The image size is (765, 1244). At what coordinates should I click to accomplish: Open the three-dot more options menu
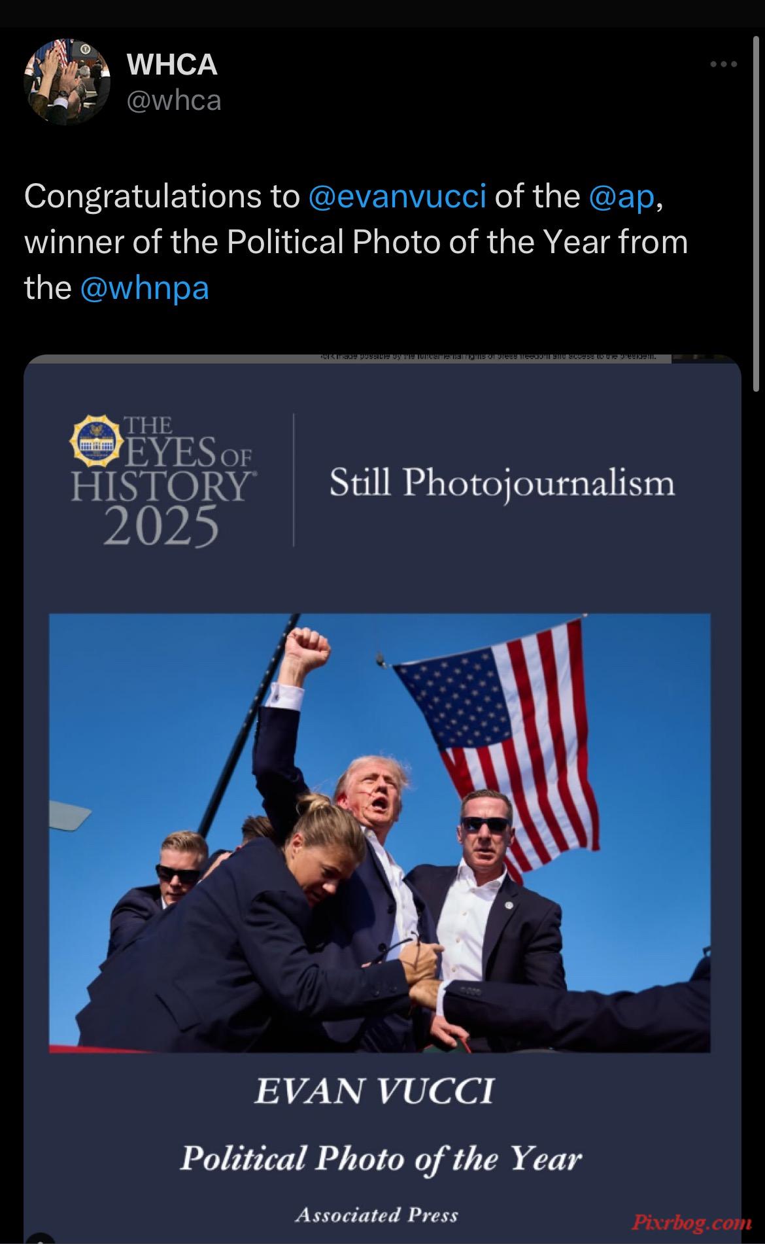(x=724, y=64)
